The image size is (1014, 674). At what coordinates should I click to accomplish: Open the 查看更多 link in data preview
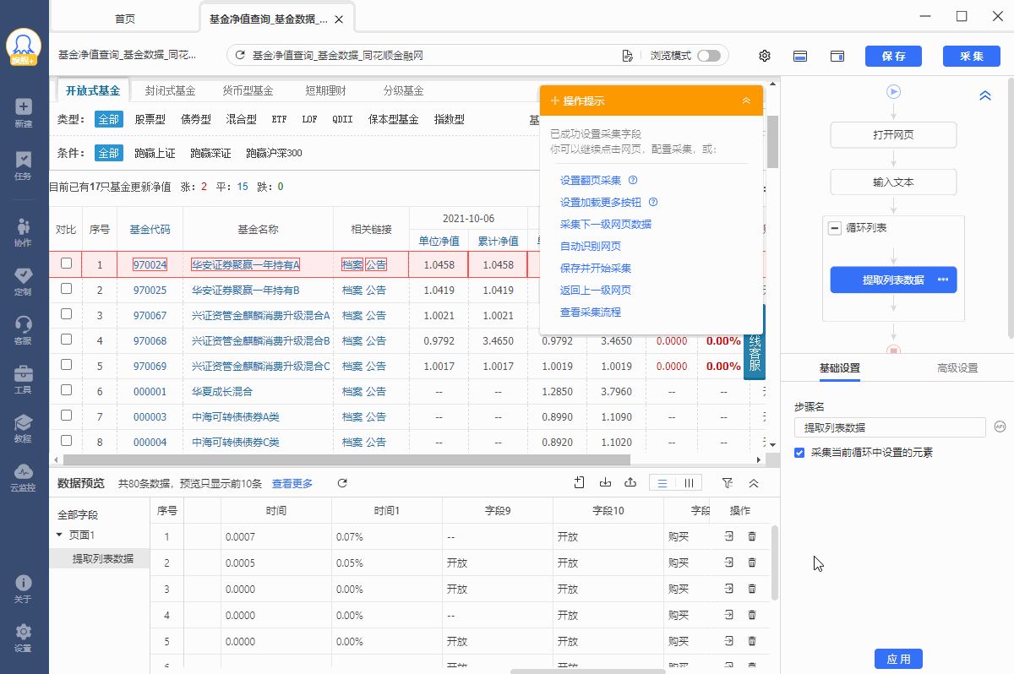pyautogui.click(x=292, y=483)
